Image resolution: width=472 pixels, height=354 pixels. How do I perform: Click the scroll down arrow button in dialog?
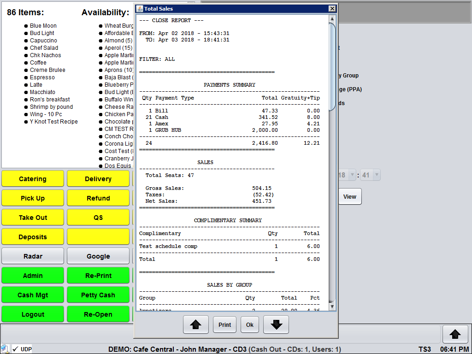pyautogui.click(x=276, y=324)
